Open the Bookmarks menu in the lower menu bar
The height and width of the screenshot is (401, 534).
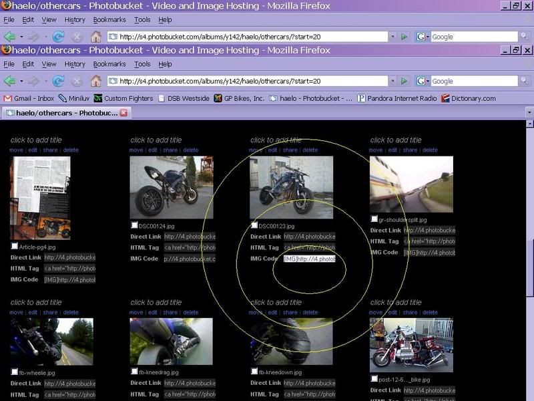pyautogui.click(x=109, y=64)
